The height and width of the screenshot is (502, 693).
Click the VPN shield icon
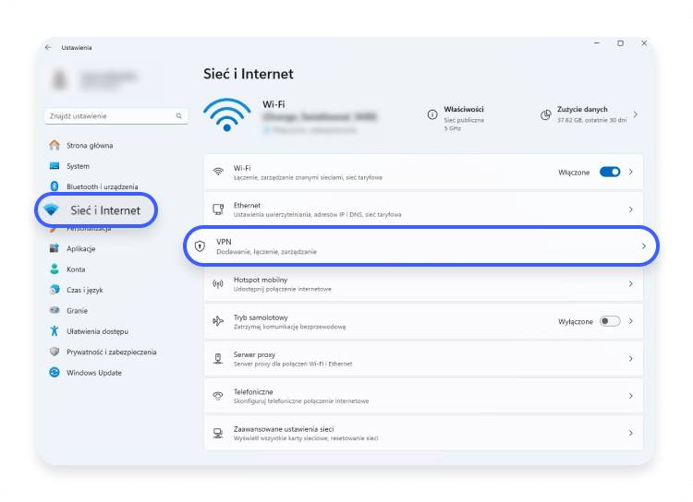[200, 245]
